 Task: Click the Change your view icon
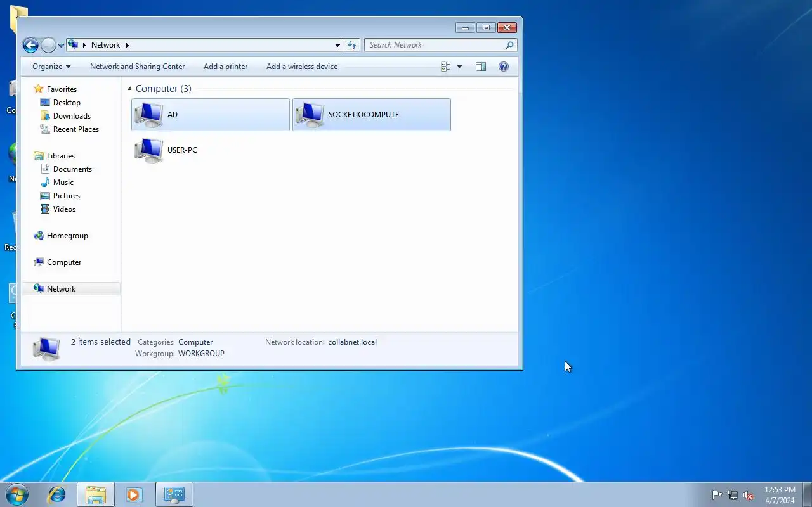(x=446, y=67)
